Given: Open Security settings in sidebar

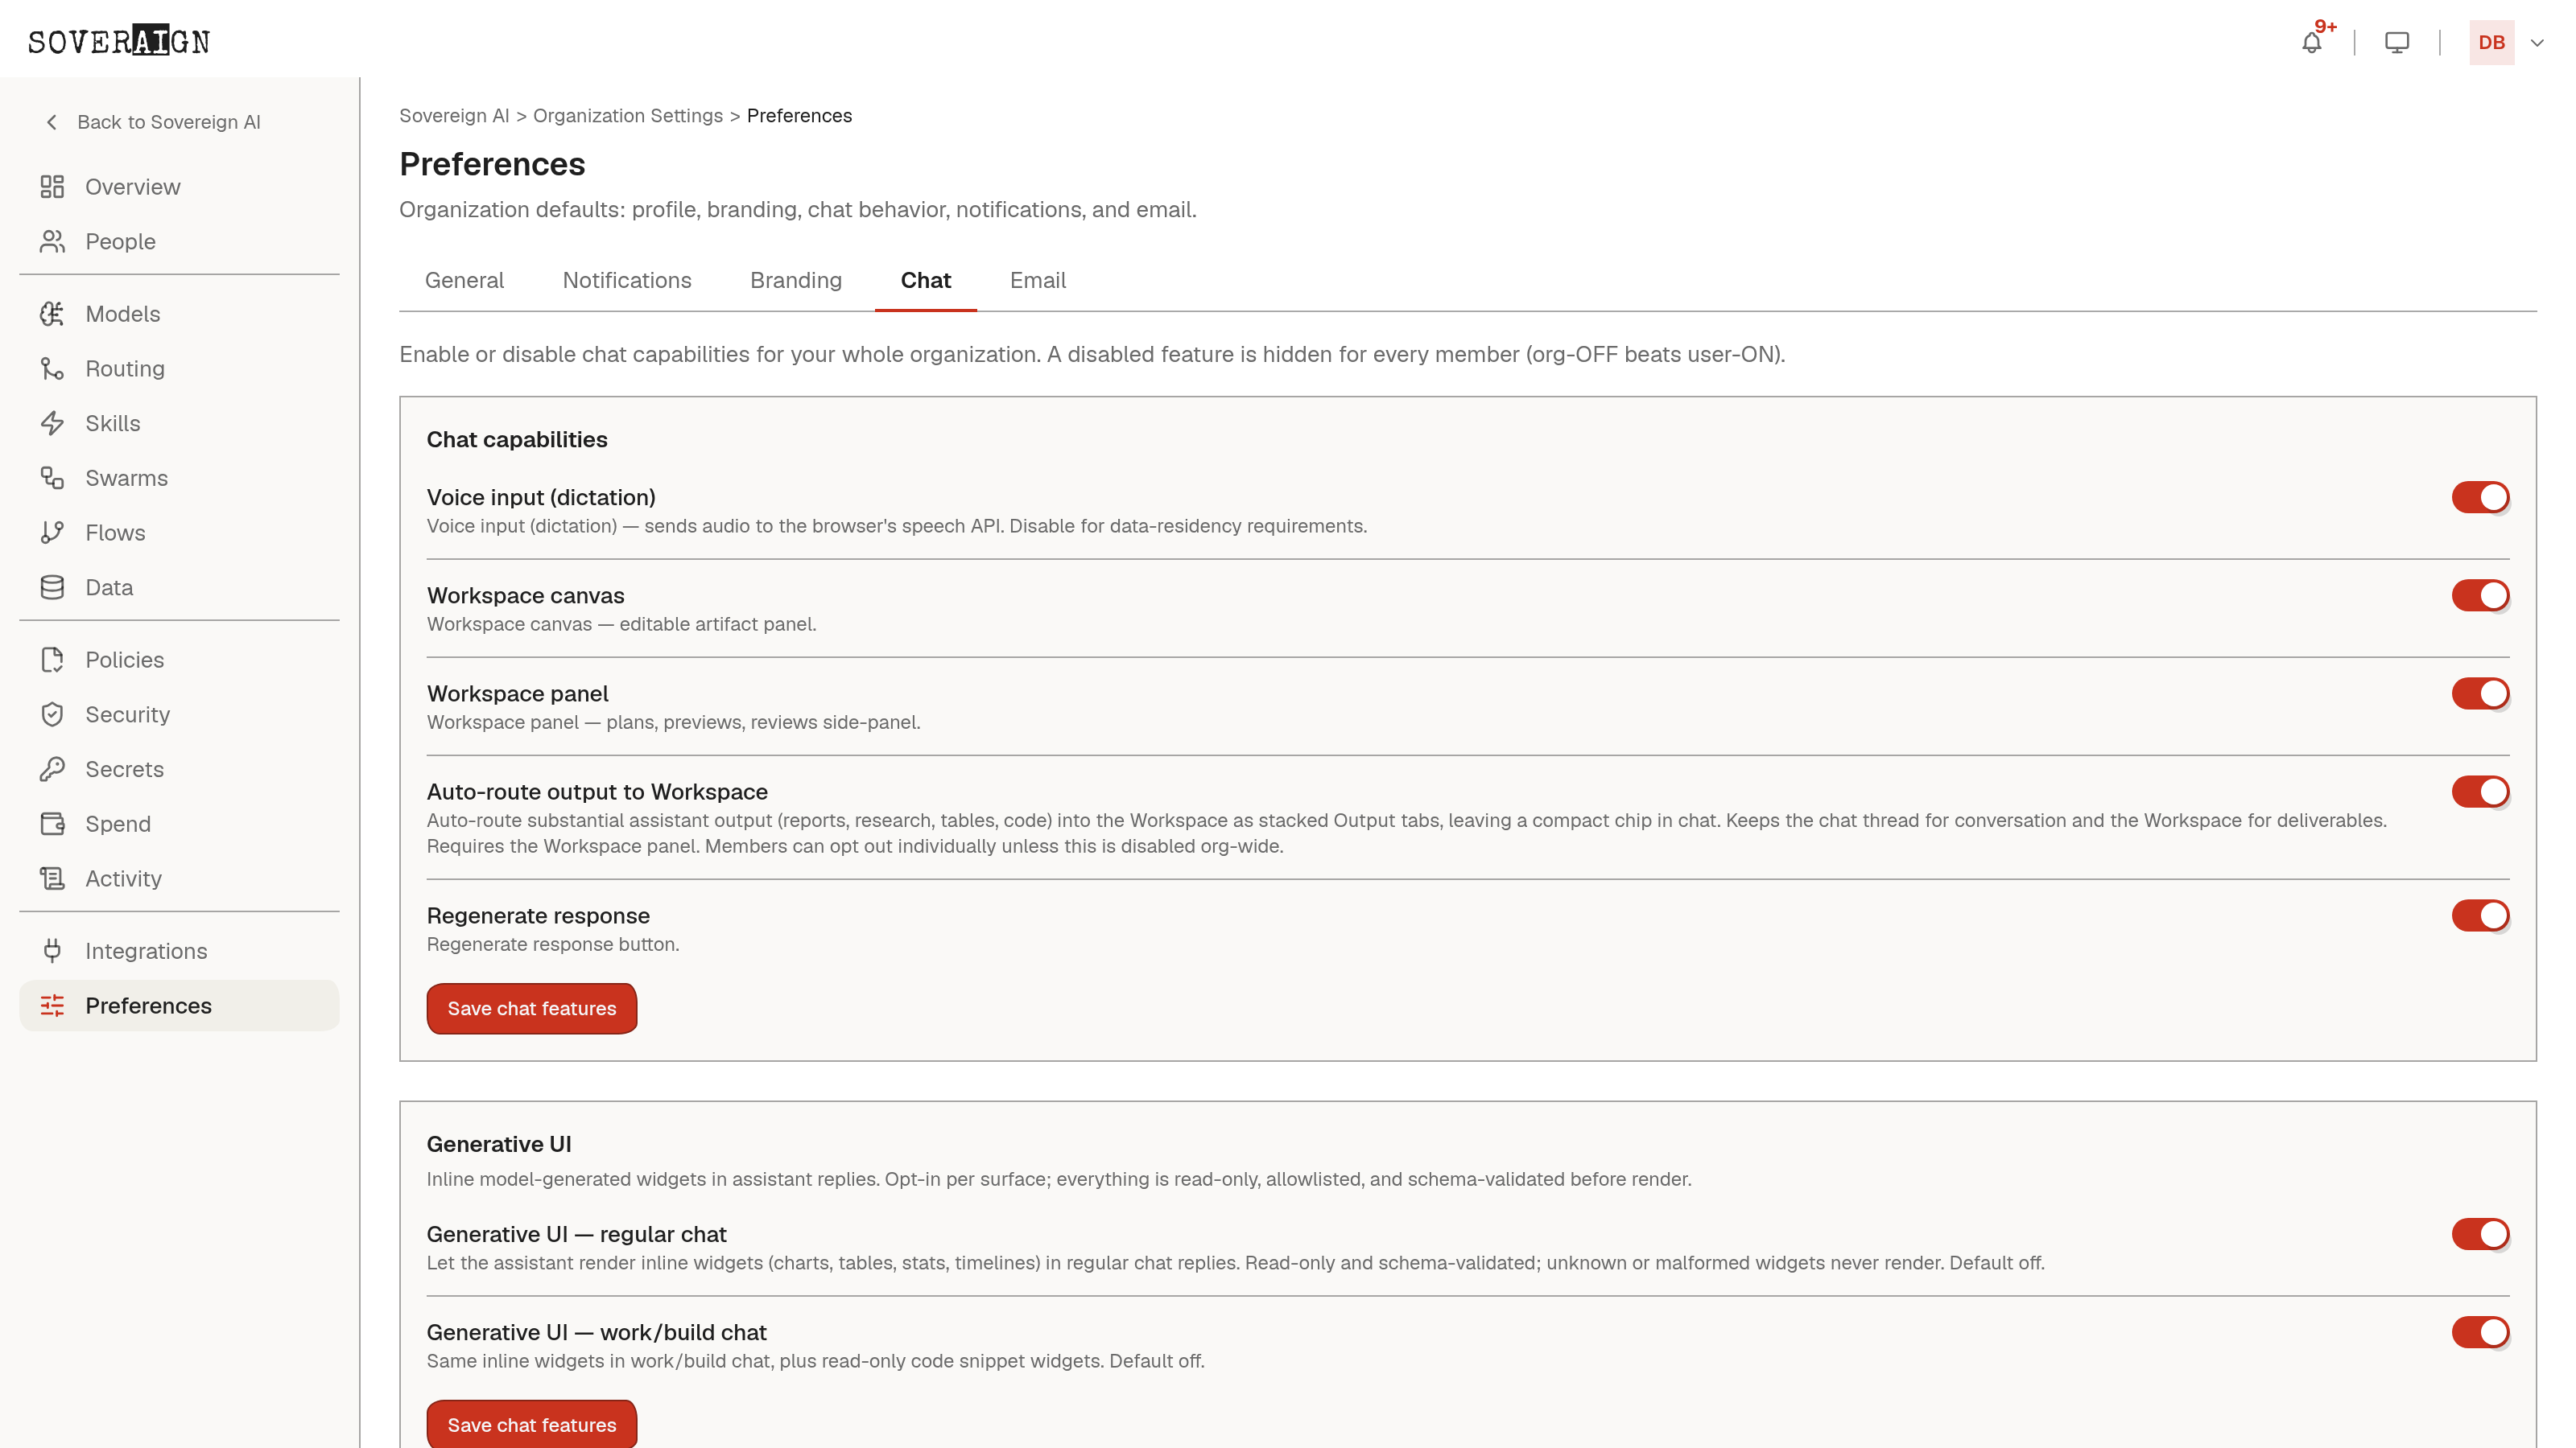Looking at the screenshot, I should (x=179, y=714).
